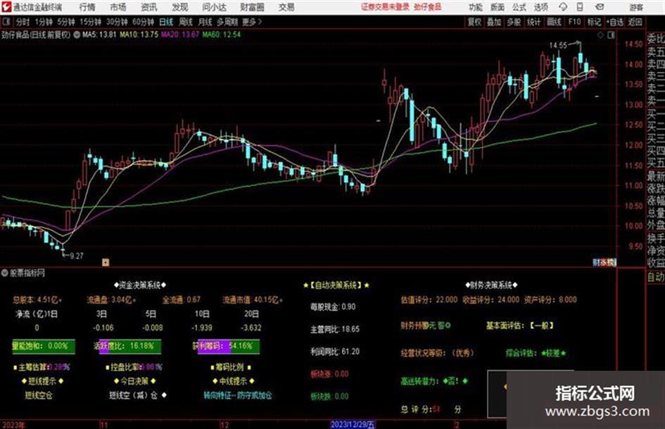Click the 流通市值: 40.15亿 value
Image resolution: width=665 pixels, height=429 pixels.
click(253, 300)
